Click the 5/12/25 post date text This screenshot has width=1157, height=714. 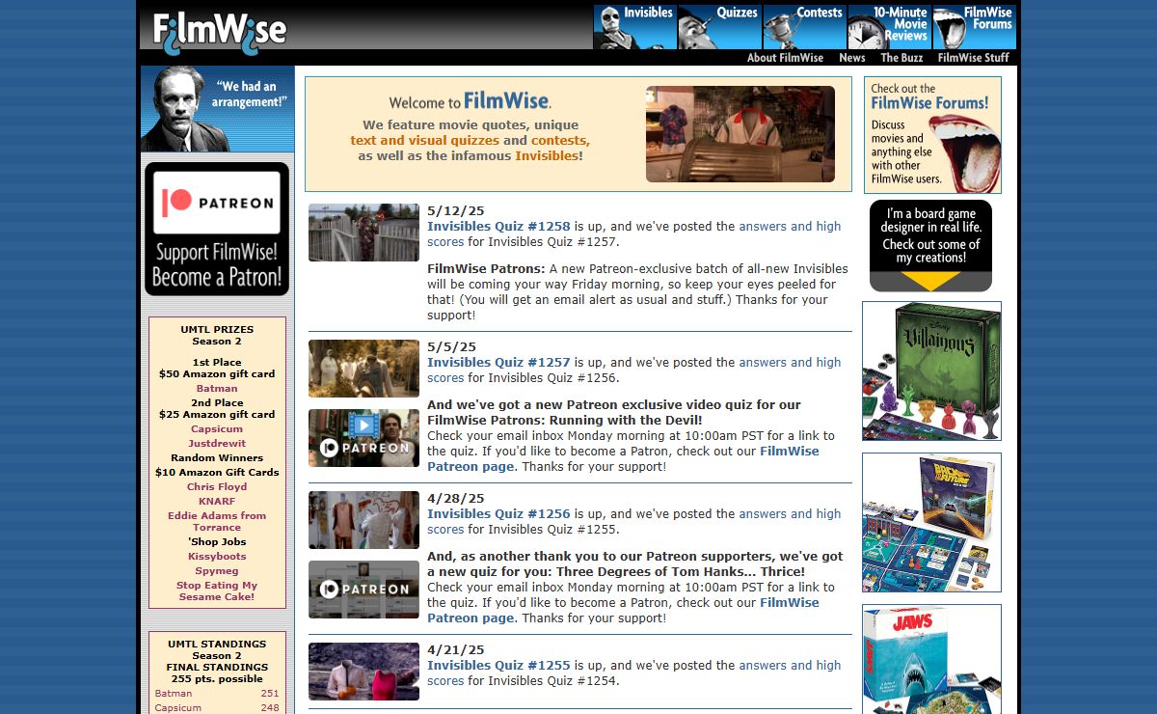[456, 210]
